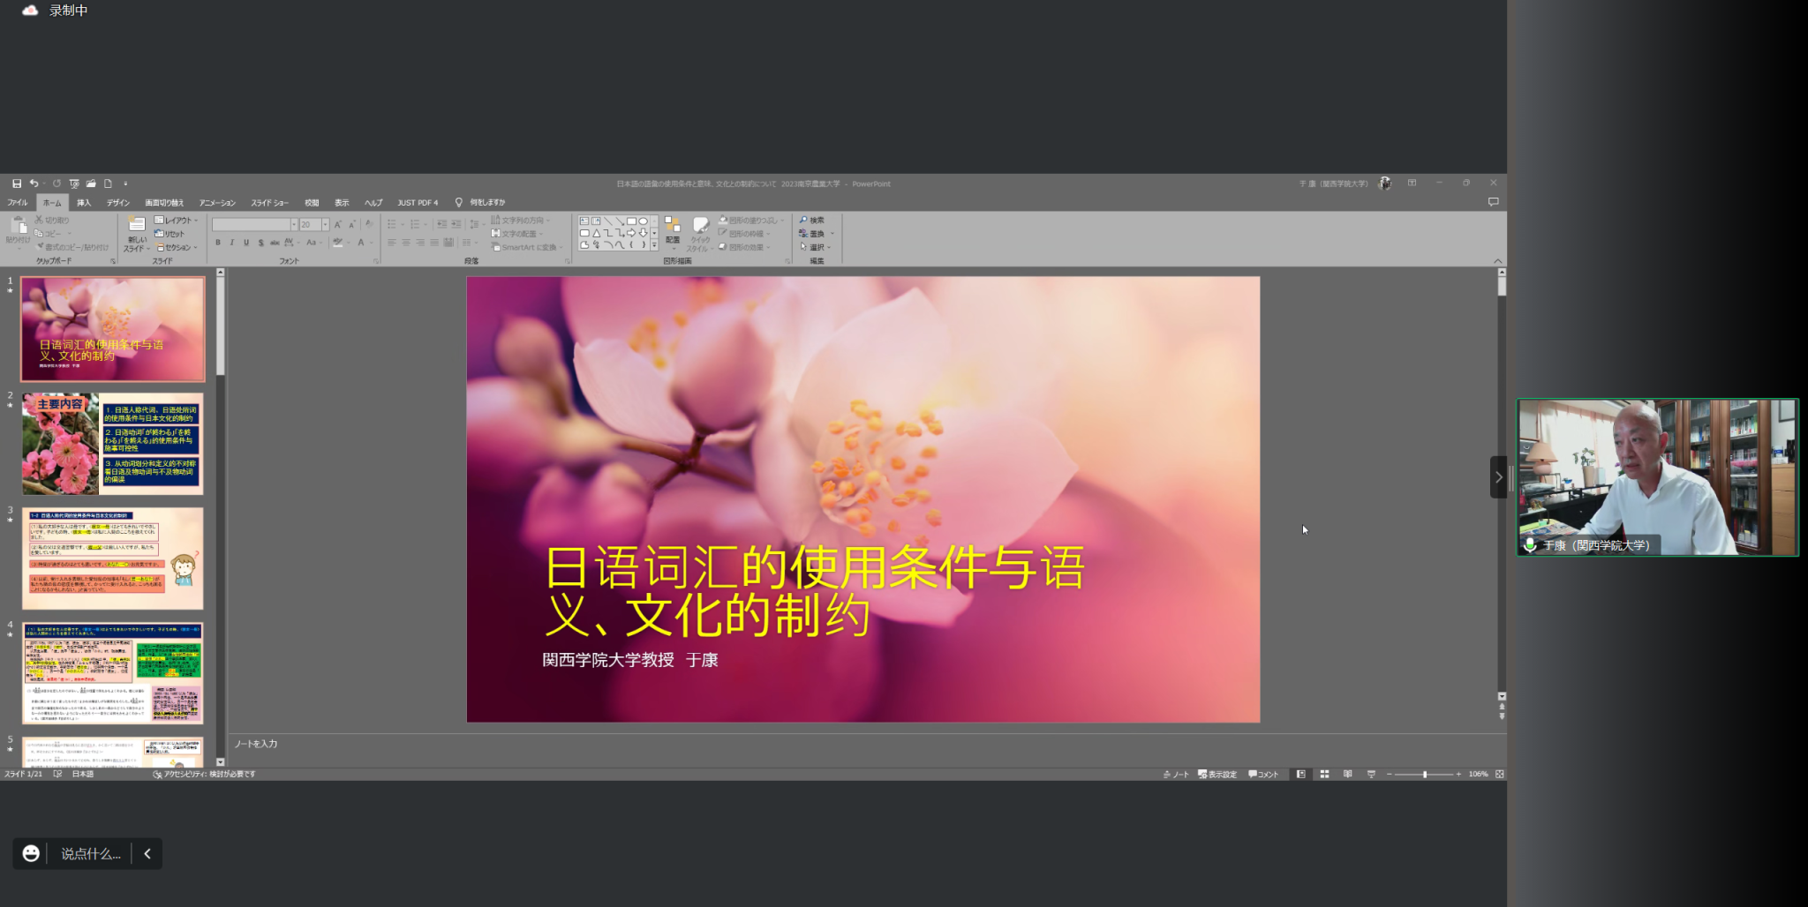This screenshot has height=907, width=1808.
Task: Click the New Slide (新しいスライド) icon
Action: pos(137,224)
